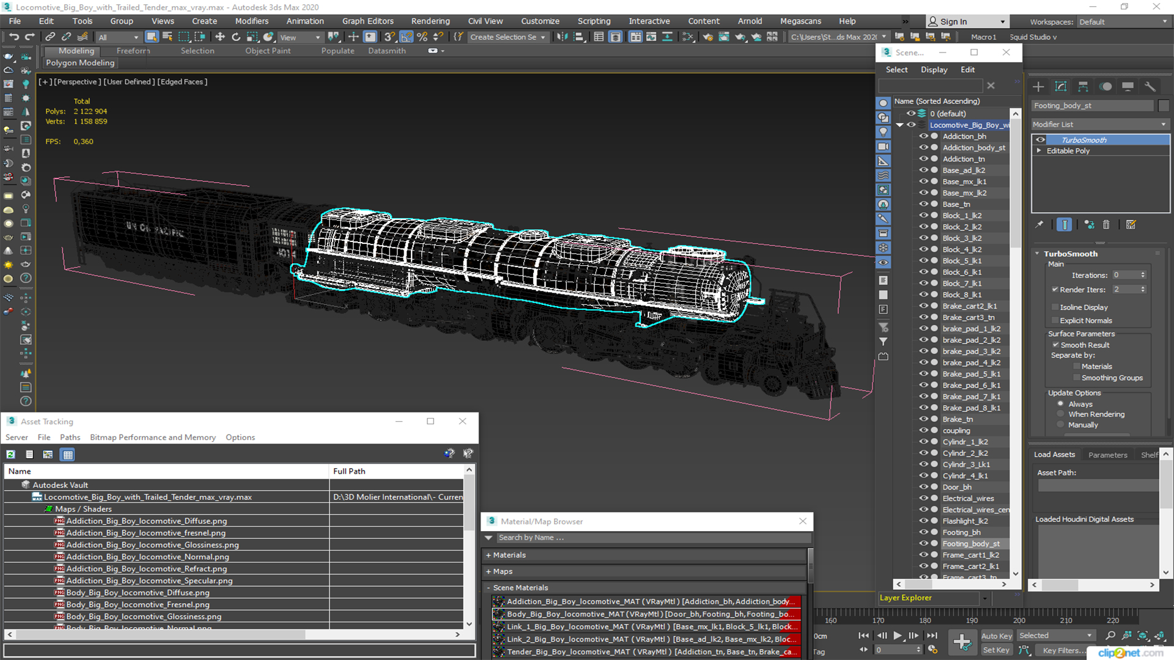Click the Redo arrow in main toolbar

[x=29, y=37]
